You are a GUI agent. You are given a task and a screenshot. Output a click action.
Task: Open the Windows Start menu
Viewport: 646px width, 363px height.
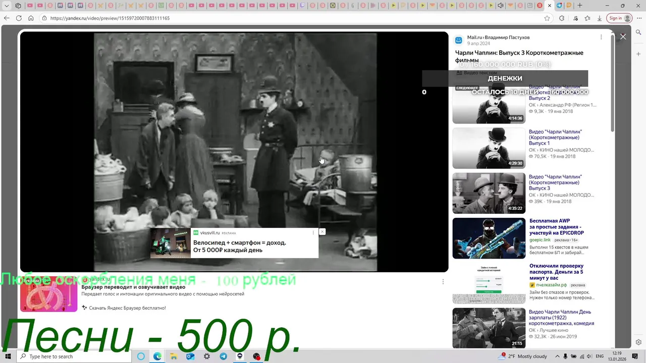click(8, 356)
